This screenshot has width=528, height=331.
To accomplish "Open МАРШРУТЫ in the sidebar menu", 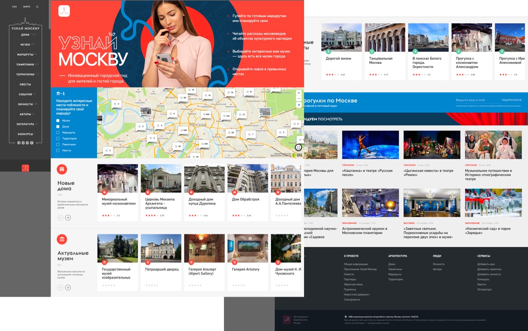I will (25, 55).
